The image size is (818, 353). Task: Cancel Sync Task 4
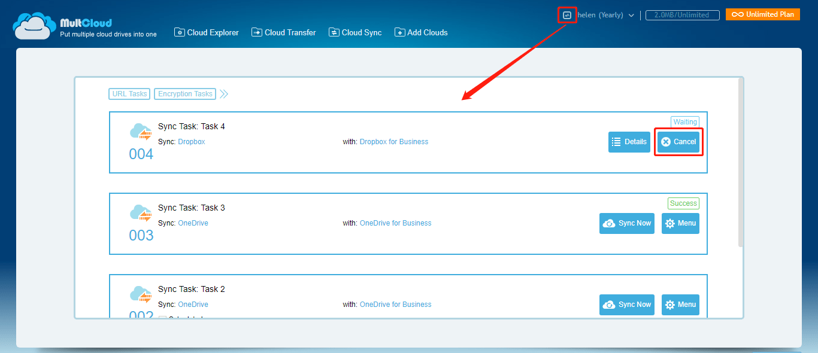coord(678,142)
